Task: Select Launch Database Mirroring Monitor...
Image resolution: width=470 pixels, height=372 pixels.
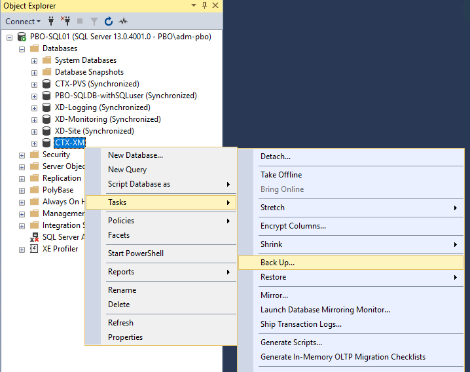Action: [351, 310]
